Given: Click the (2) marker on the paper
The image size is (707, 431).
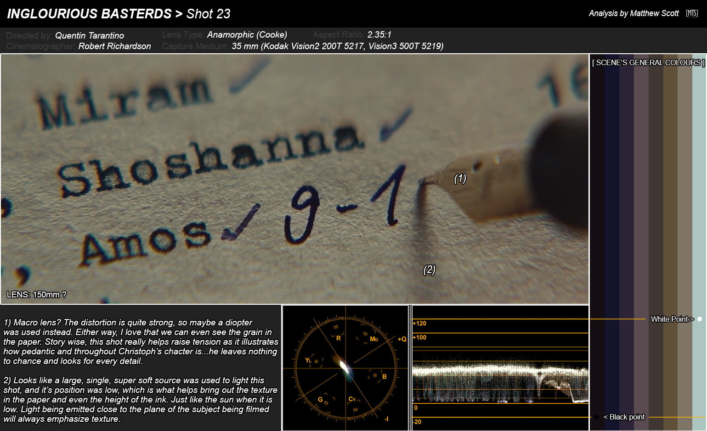Looking at the screenshot, I should [429, 269].
